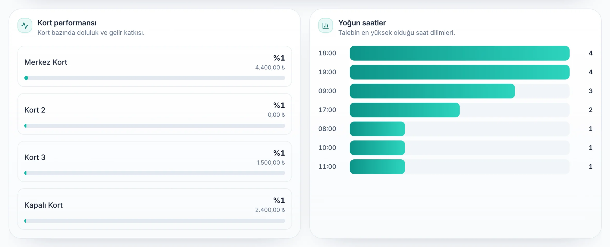Click the Talebin en yüksek subtitle
Image resolution: width=610 pixels, height=247 pixels.
(397, 33)
